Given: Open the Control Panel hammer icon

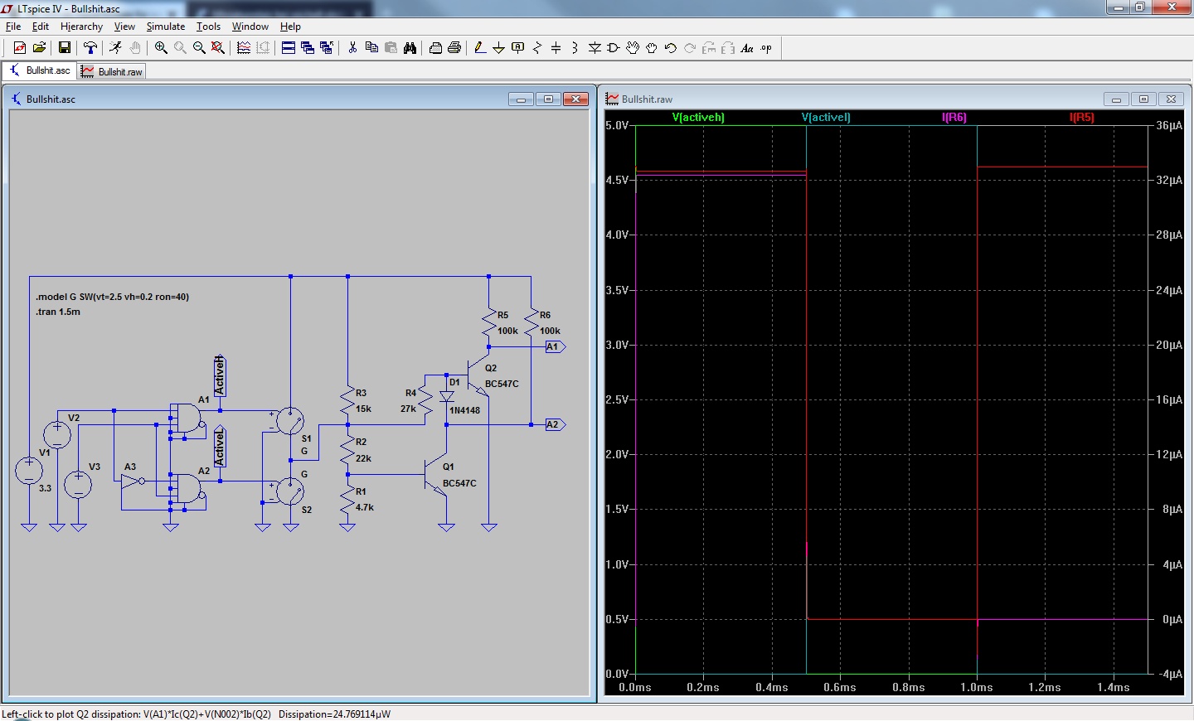Looking at the screenshot, I should pos(90,48).
